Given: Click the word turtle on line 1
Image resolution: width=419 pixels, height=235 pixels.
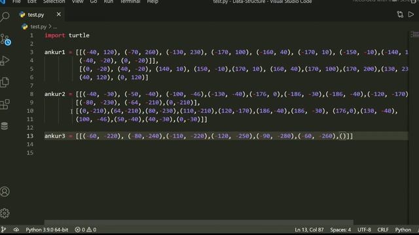Looking at the screenshot, I should click(79, 35).
